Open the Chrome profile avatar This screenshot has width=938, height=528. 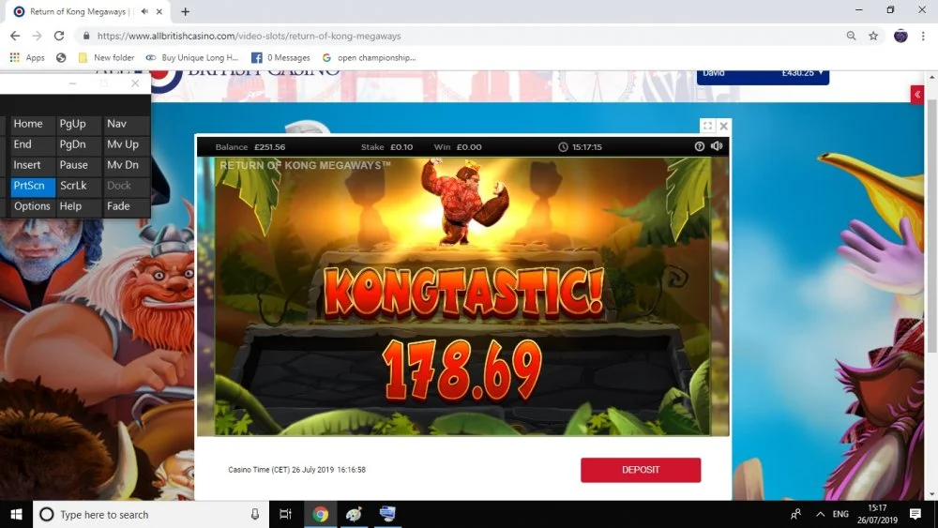[900, 36]
